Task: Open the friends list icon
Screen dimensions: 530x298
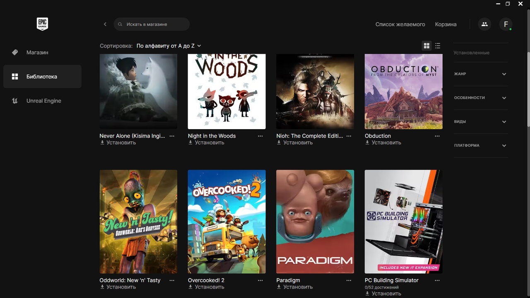Action: pyautogui.click(x=484, y=24)
